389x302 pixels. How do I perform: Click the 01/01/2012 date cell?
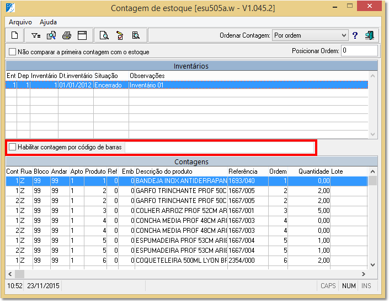pyautogui.click(x=76, y=85)
